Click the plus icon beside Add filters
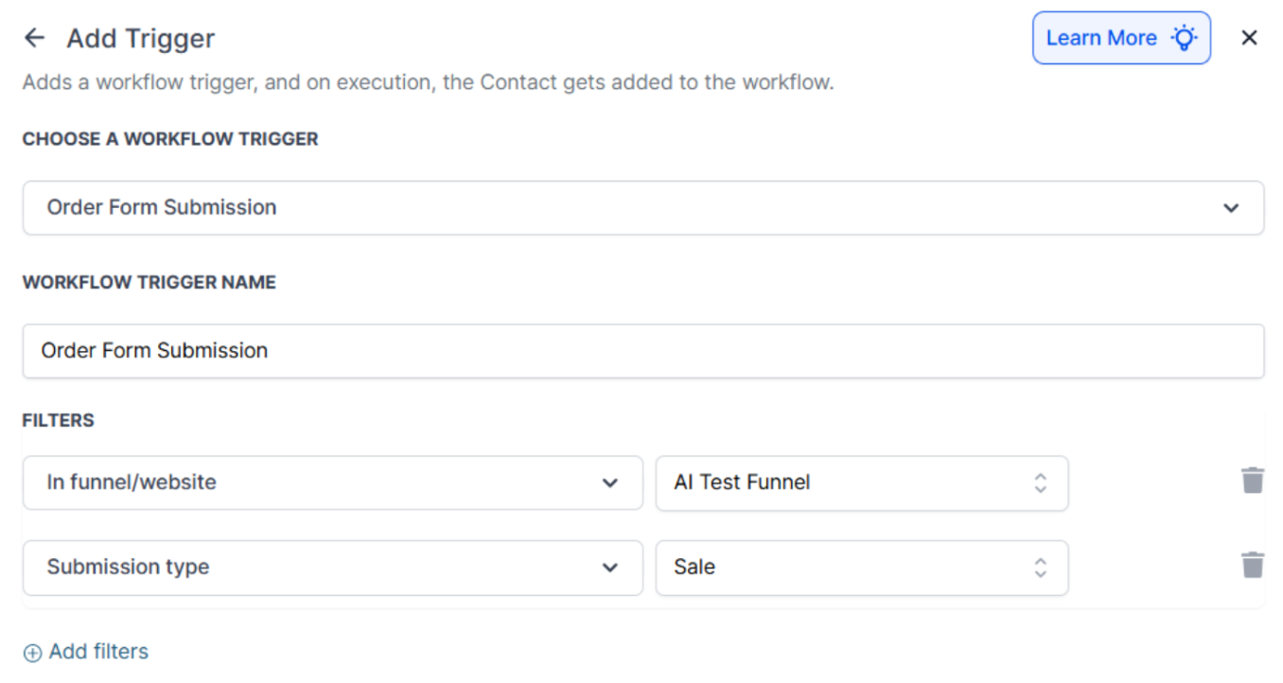Image resolution: width=1283 pixels, height=683 pixels. tap(32, 653)
